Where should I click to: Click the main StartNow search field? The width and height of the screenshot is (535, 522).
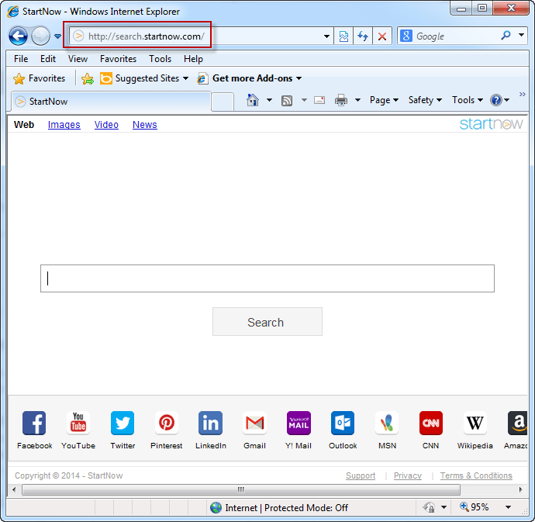pos(267,278)
